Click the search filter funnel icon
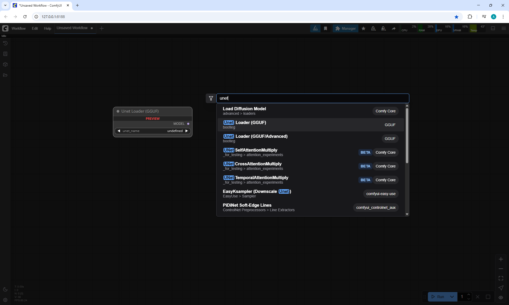The image size is (509, 305). point(211,98)
